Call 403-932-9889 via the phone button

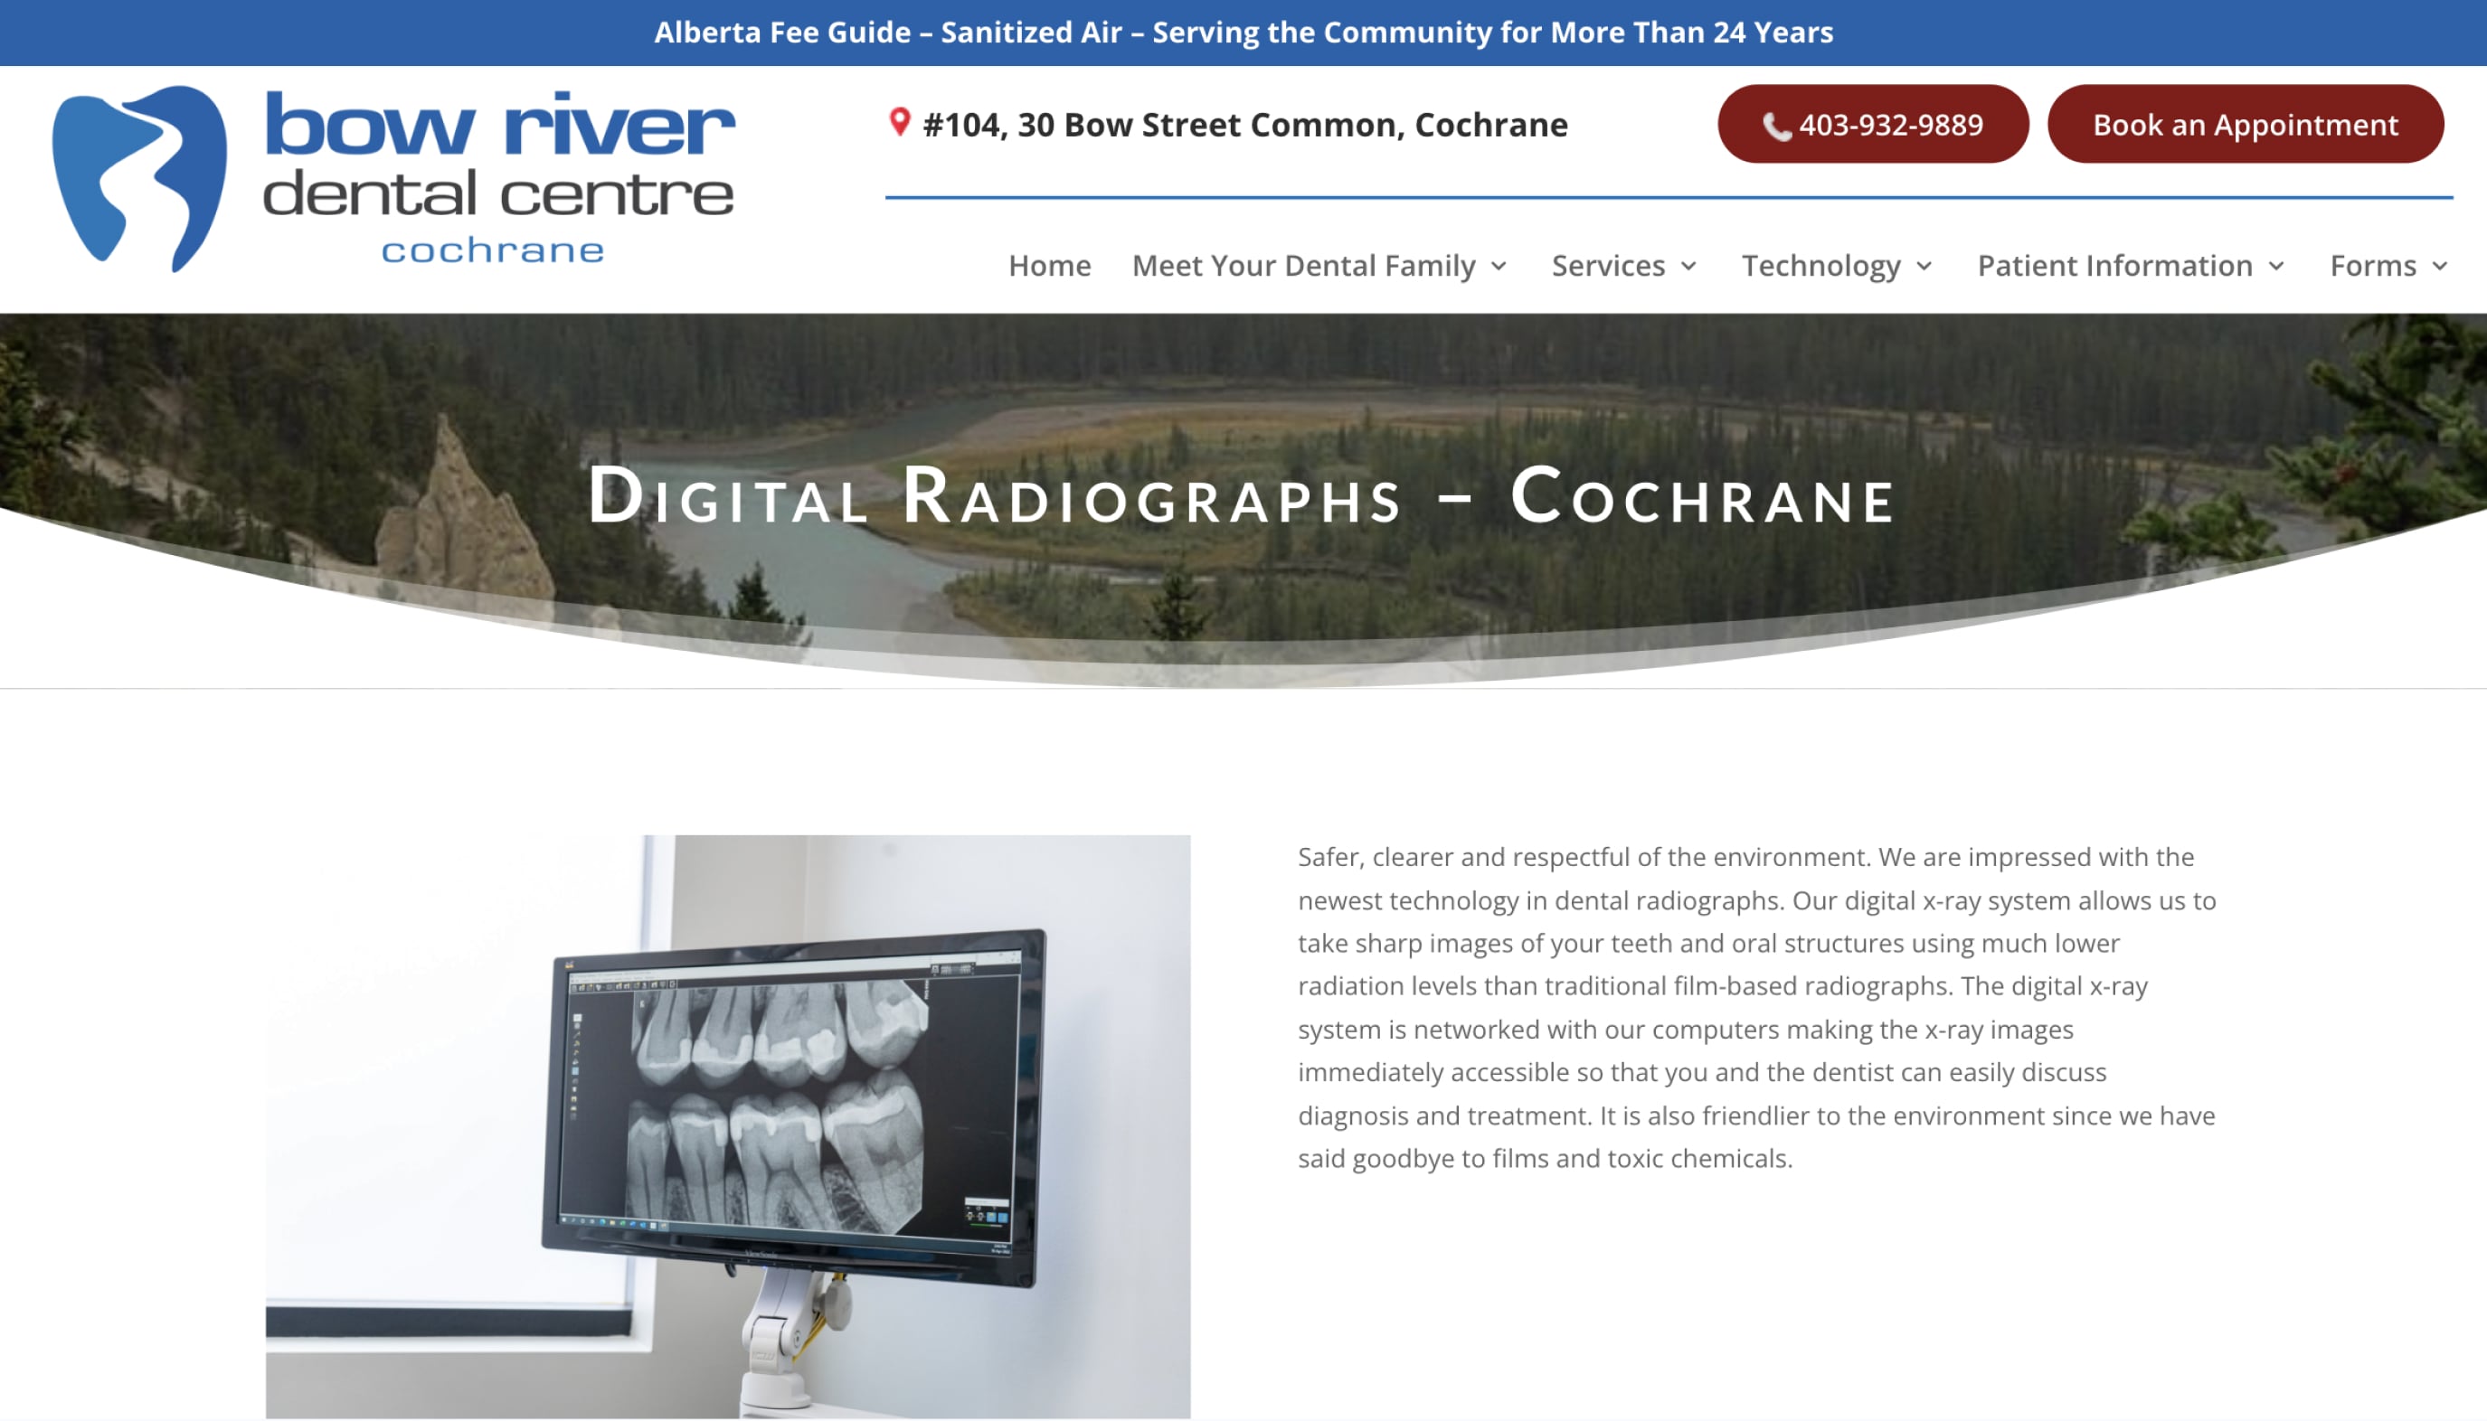(x=1872, y=125)
